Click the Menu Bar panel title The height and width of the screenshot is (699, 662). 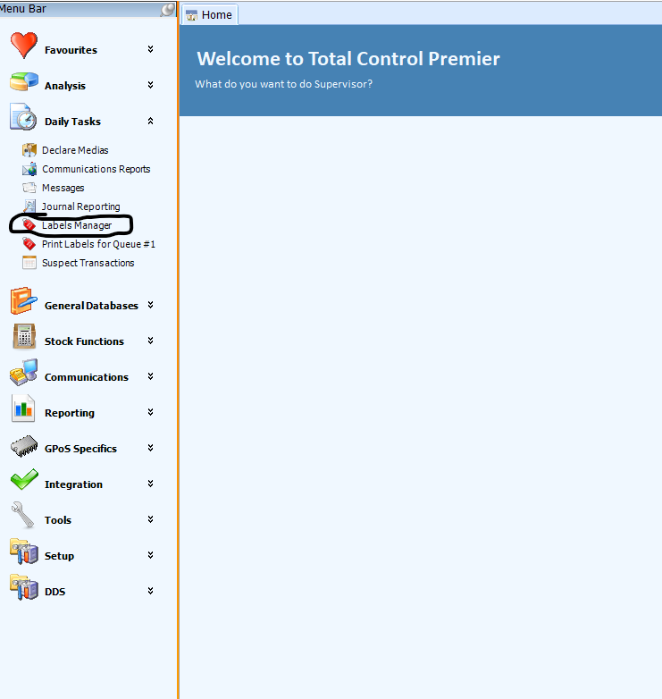click(23, 8)
